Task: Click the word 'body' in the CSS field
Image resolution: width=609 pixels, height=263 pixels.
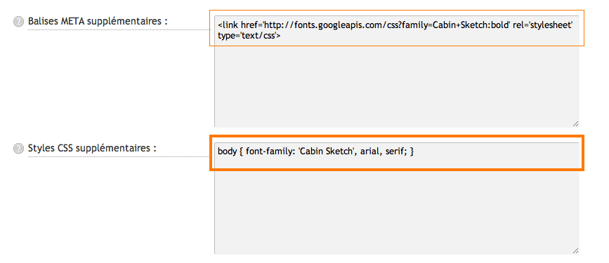Action: [x=227, y=151]
